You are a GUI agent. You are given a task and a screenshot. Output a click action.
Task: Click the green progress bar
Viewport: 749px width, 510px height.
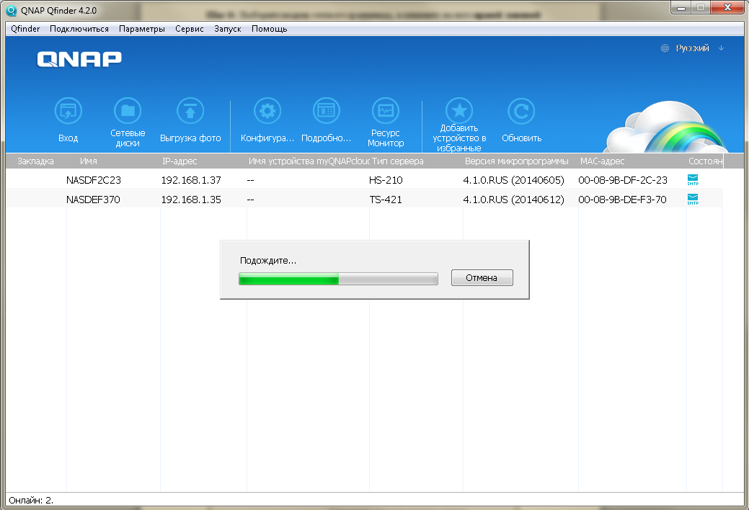[338, 279]
